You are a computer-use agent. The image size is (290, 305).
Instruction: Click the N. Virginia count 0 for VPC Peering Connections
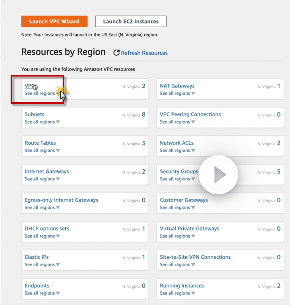pyautogui.click(x=279, y=115)
